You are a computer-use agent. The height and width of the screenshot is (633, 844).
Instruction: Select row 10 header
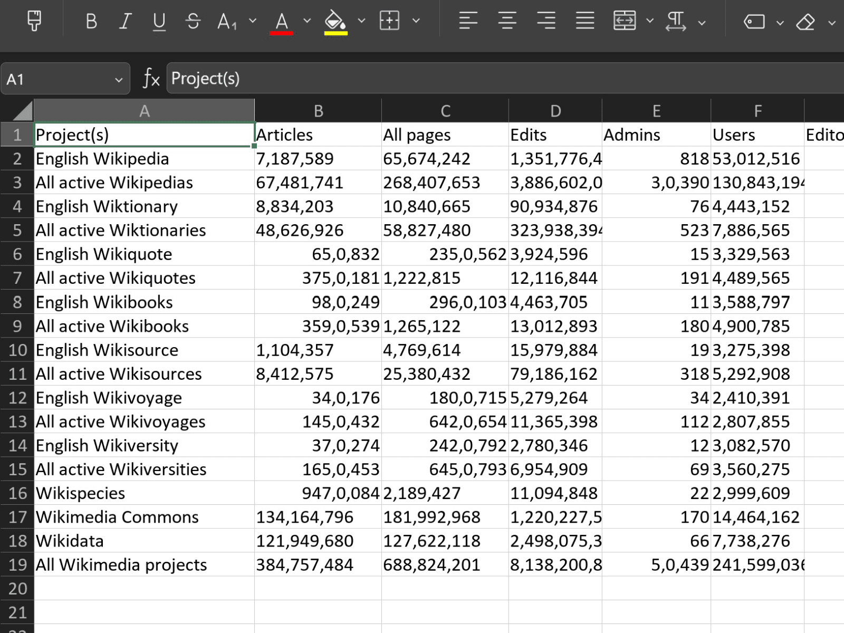(x=17, y=350)
